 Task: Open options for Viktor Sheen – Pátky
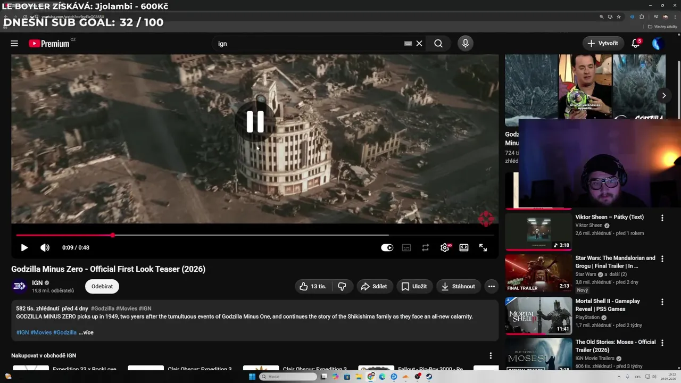(662, 218)
